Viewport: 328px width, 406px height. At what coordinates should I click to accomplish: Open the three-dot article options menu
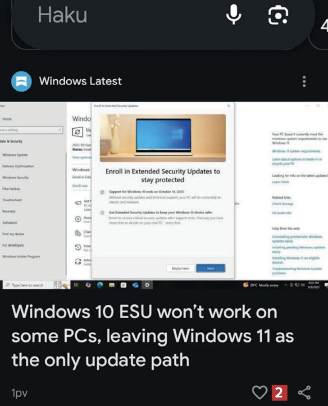(304, 81)
